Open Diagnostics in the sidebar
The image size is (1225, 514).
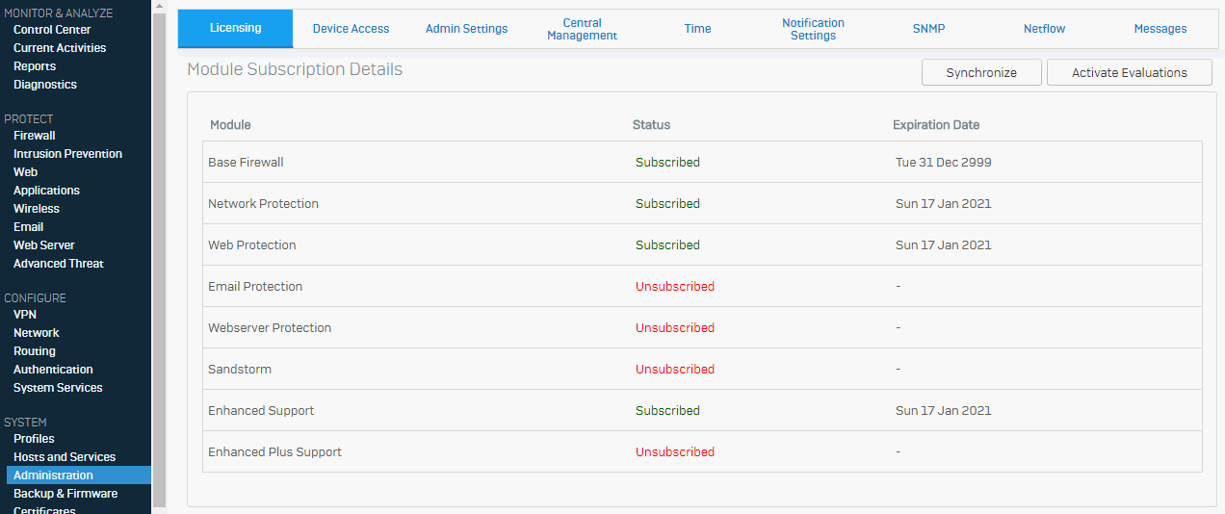pyautogui.click(x=45, y=85)
